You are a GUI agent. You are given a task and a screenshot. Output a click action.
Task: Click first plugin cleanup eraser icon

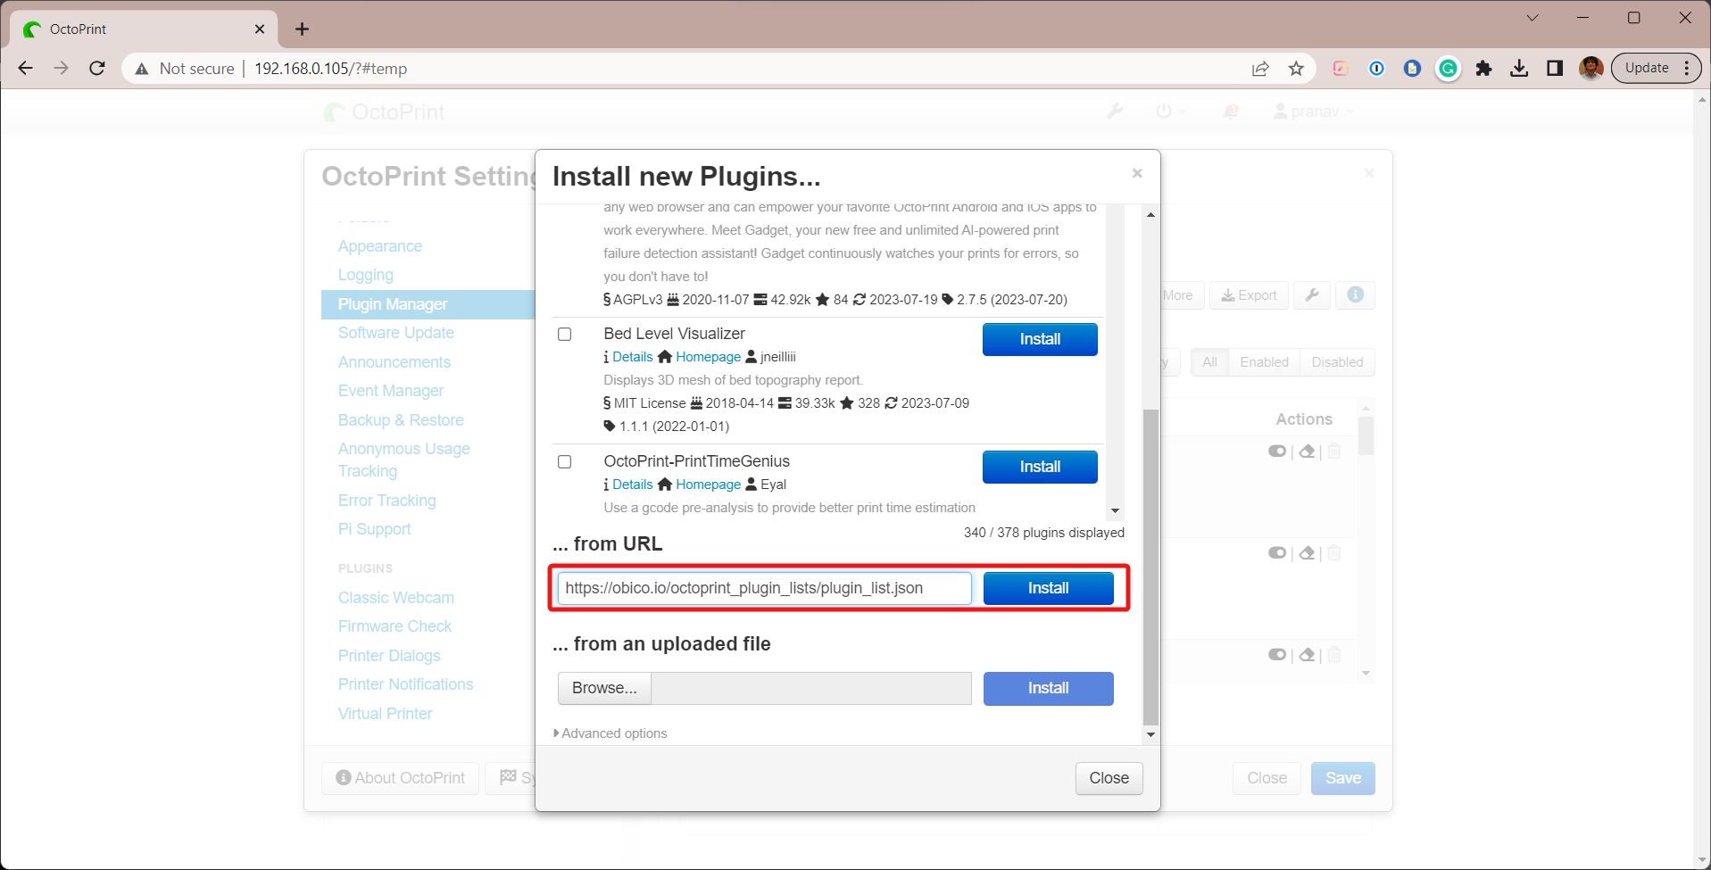click(1307, 452)
